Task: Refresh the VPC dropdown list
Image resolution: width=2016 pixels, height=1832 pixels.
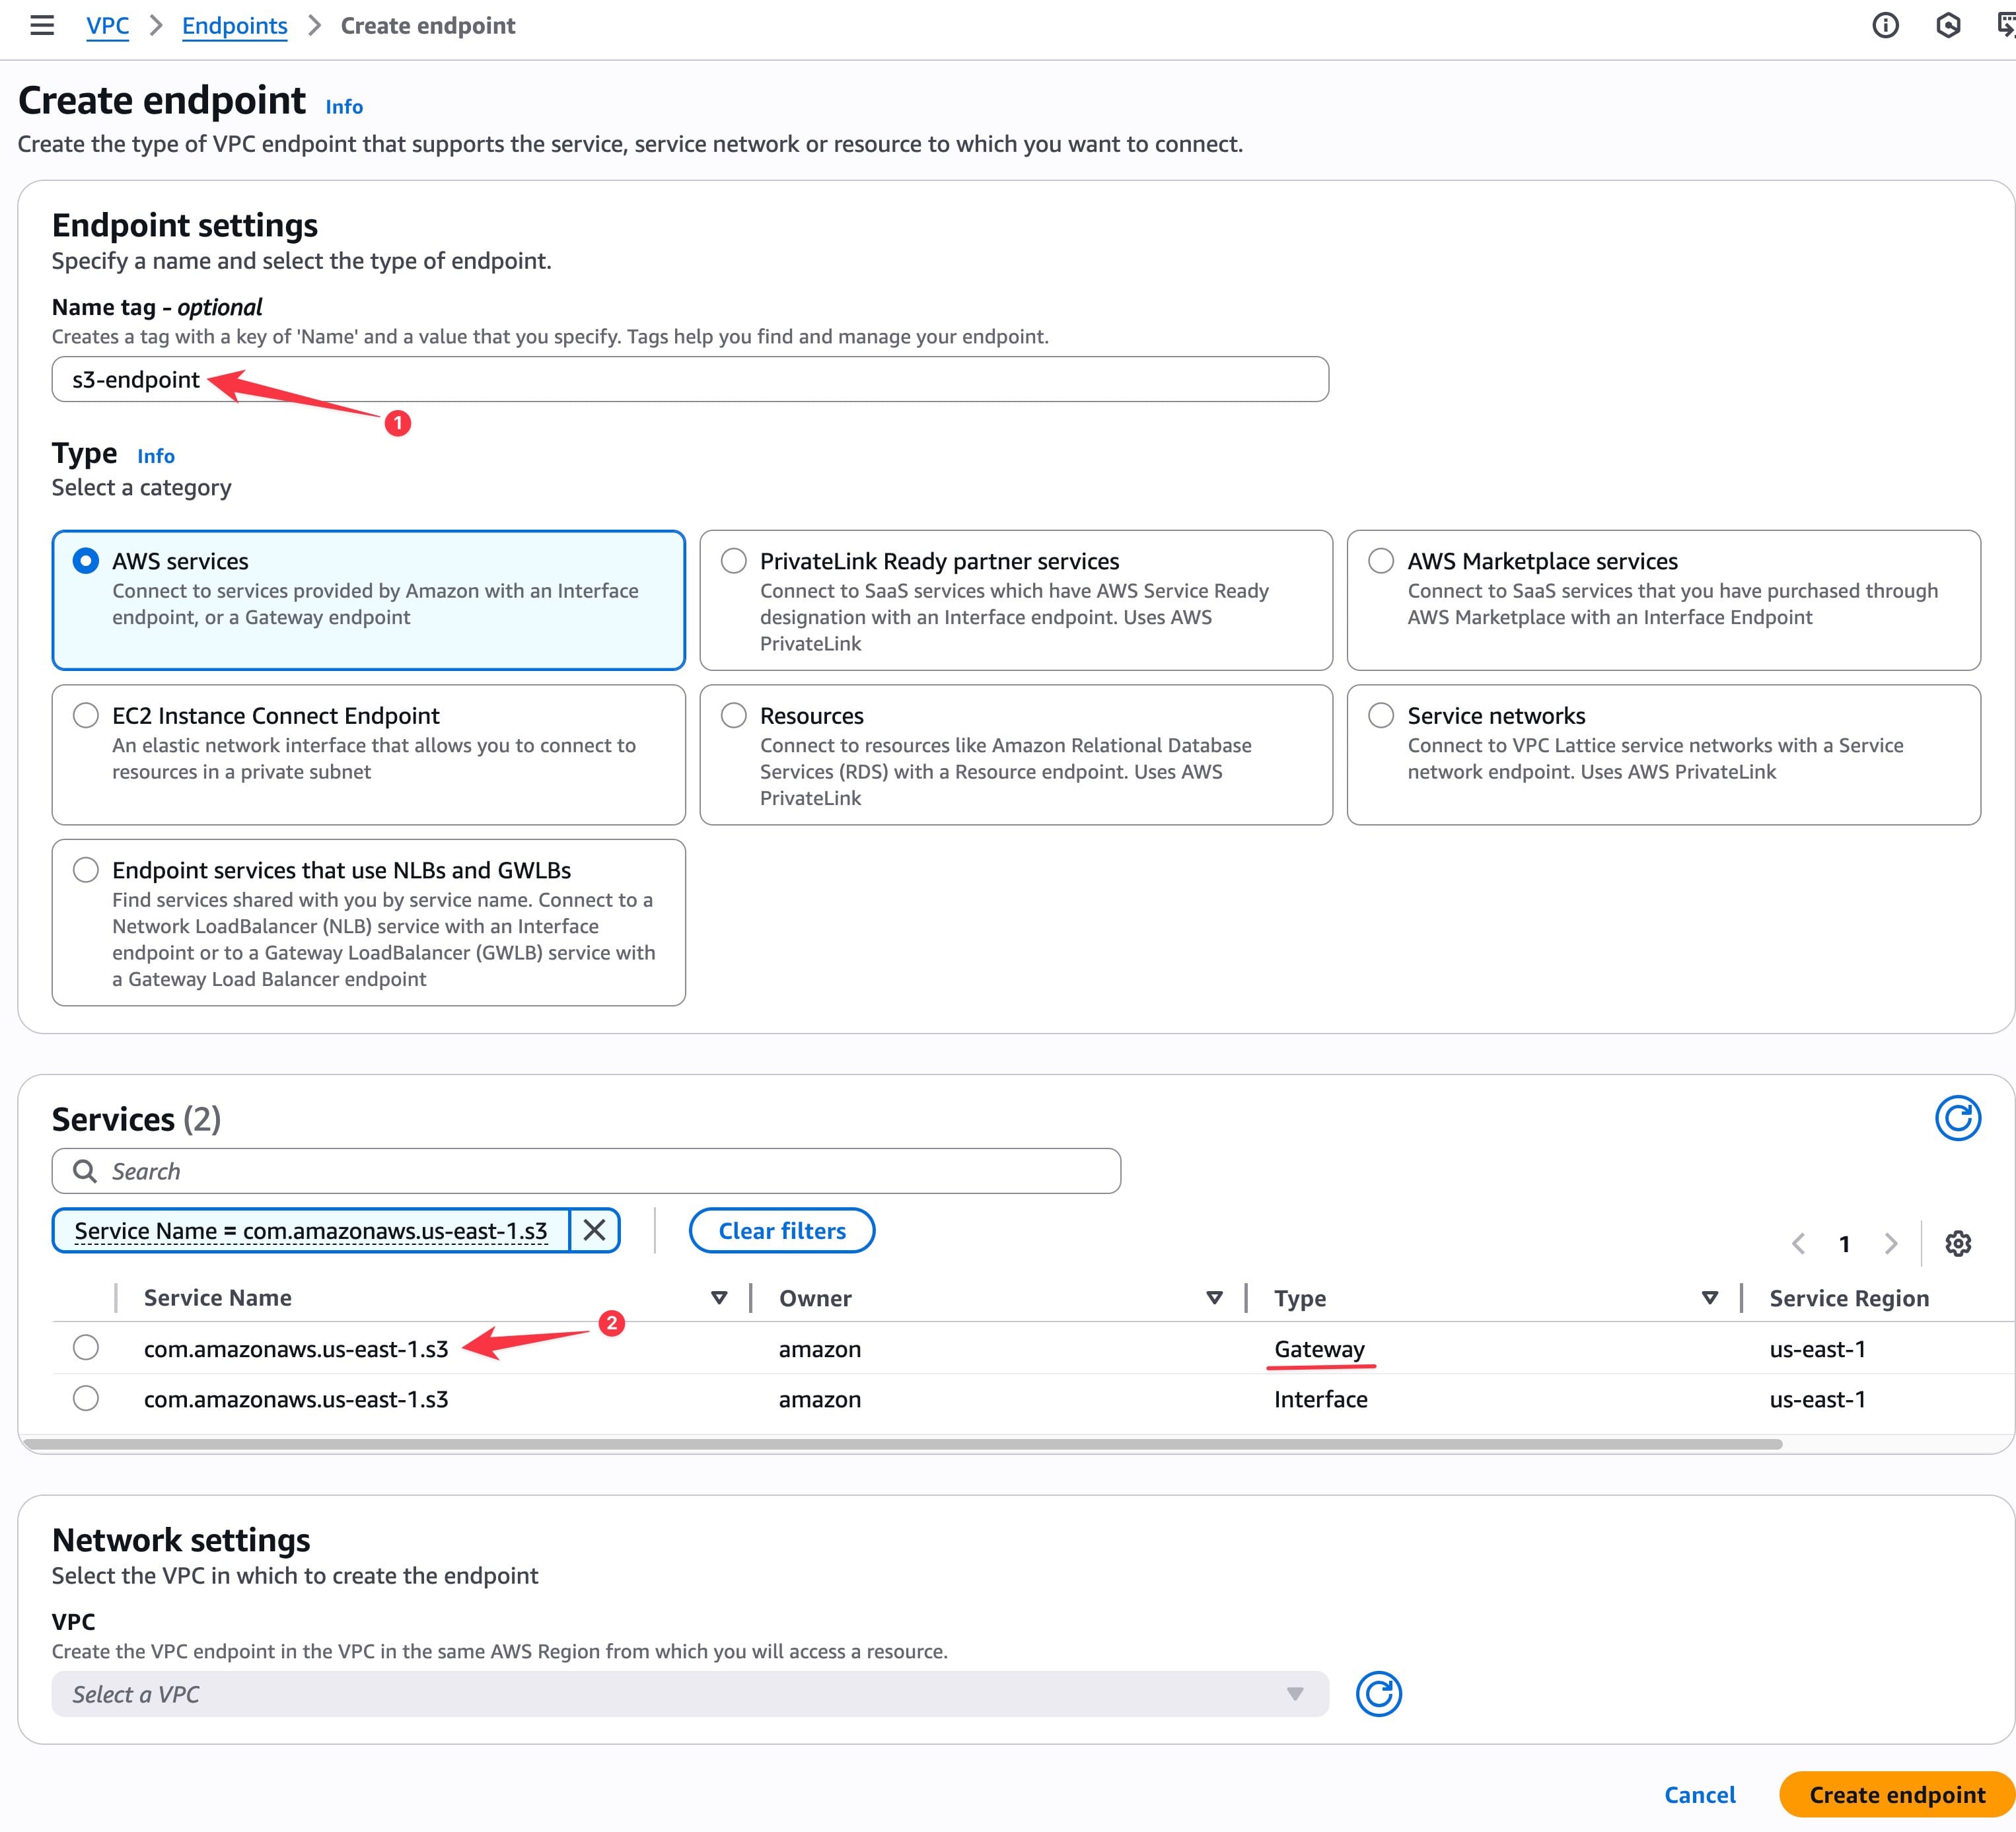Action: tap(1379, 1694)
